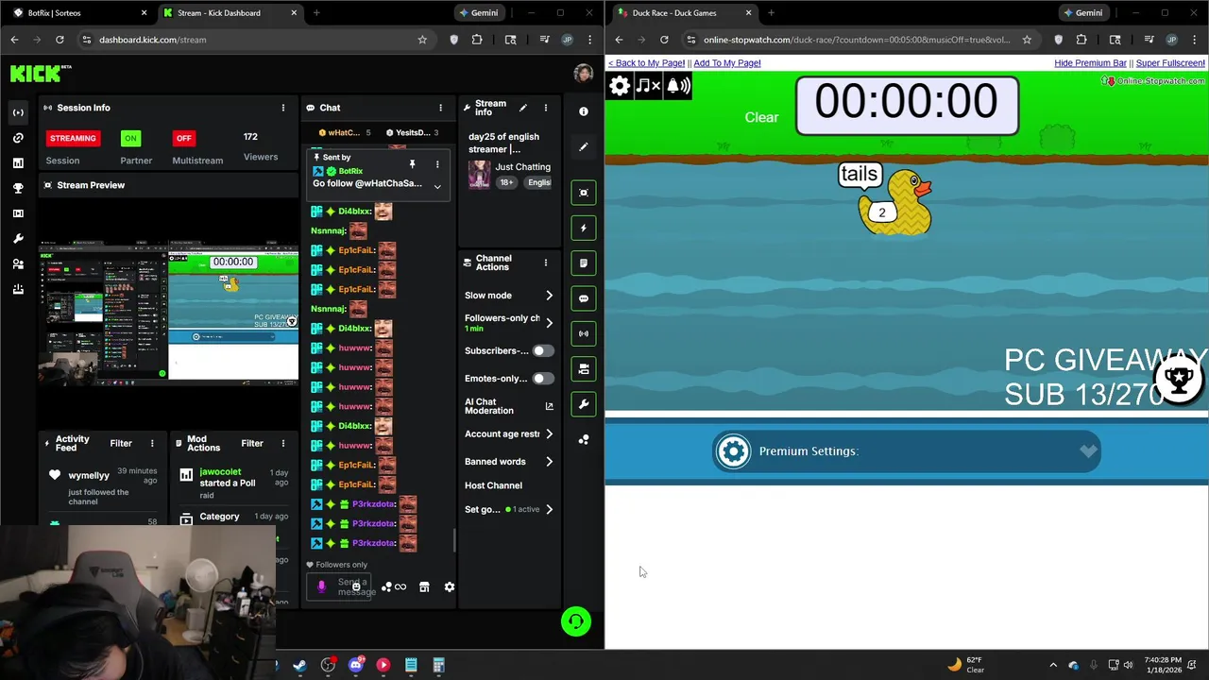Toggle the music mute icon in Duck Race
Image resolution: width=1209 pixels, height=680 pixels.
[x=649, y=86]
